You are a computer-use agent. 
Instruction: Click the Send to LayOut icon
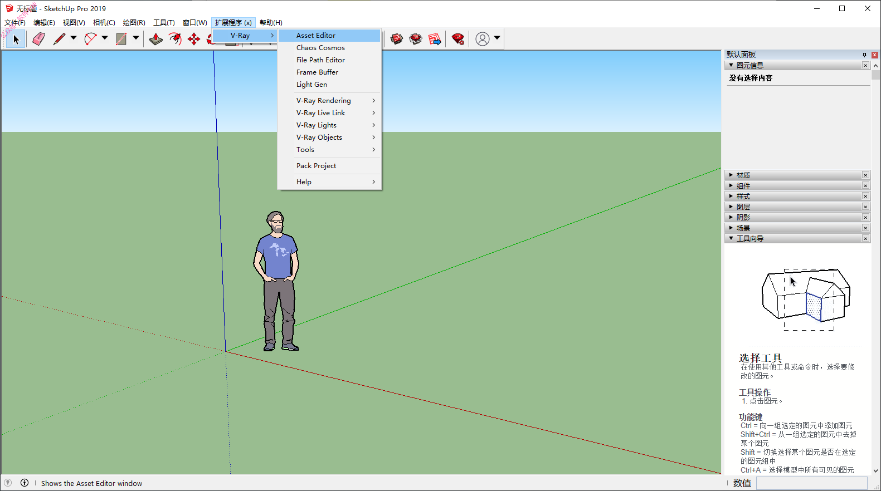pyautogui.click(x=435, y=39)
